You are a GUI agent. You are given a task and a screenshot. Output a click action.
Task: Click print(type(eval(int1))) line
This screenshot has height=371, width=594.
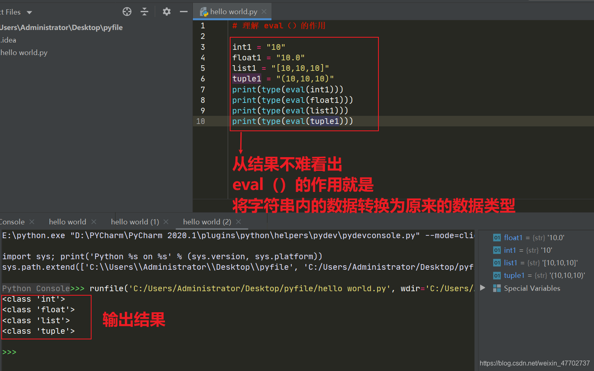288,89
